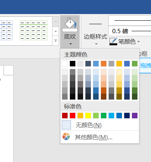Select light blue standard color

[111, 116]
